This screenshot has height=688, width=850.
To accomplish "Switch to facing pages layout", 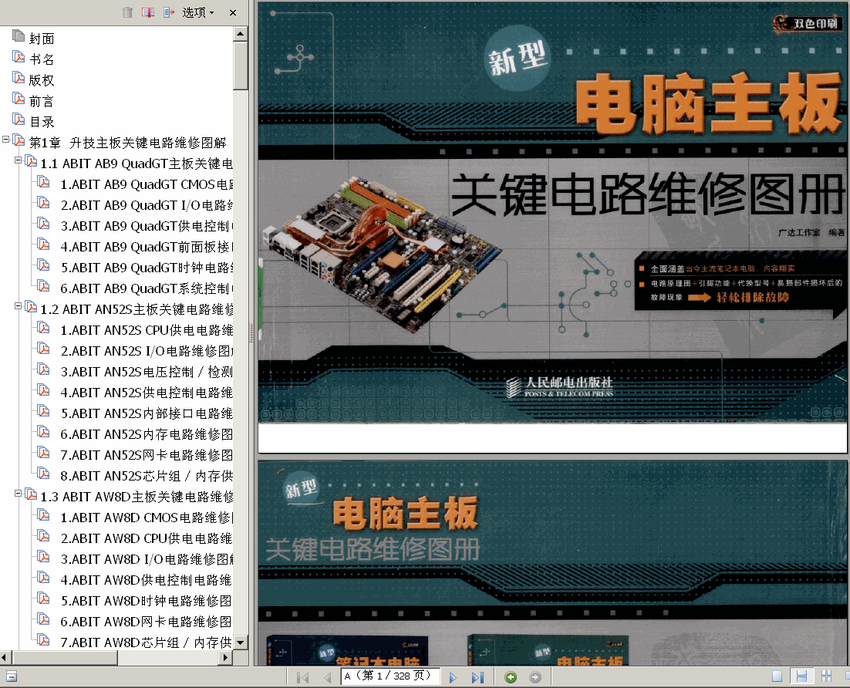I will click(x=827, y=676).
